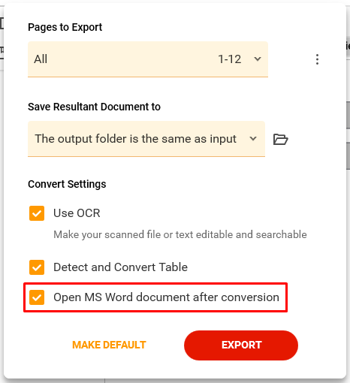The width and height of the screenshot is (350, 383).
Task: Click the chevron arrow beside 1-12
Action: click(258, 59)
